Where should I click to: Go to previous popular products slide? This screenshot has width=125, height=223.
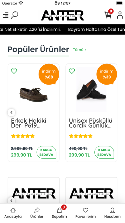[x=11, y=112]
